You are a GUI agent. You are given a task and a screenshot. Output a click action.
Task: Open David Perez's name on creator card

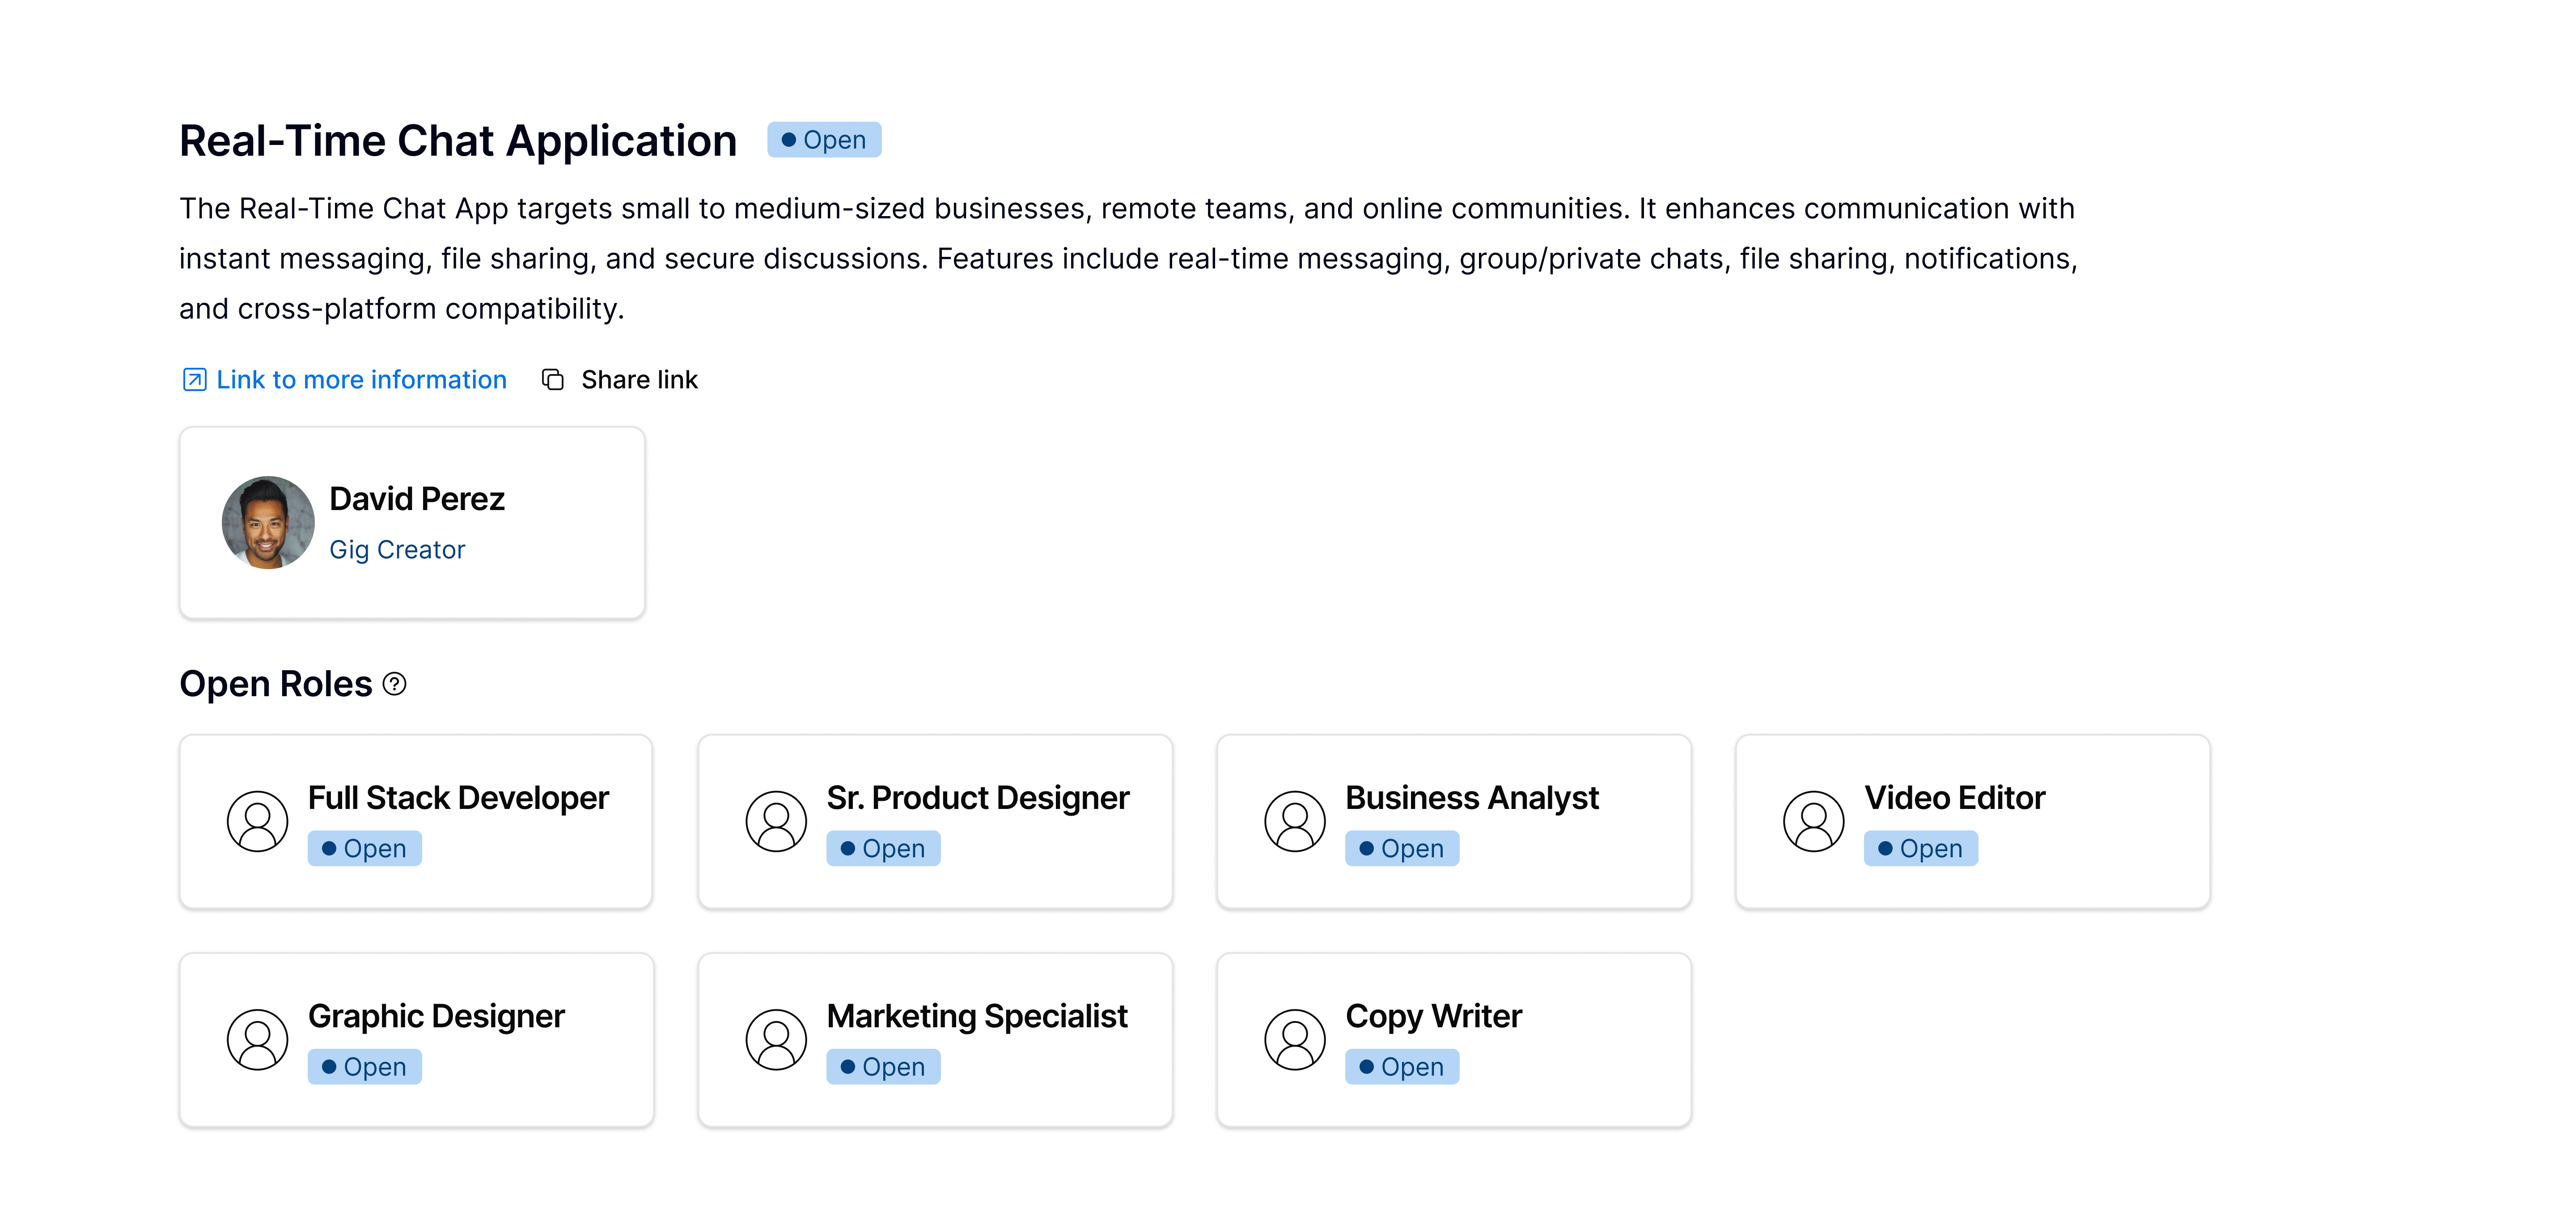coord(417,498)
